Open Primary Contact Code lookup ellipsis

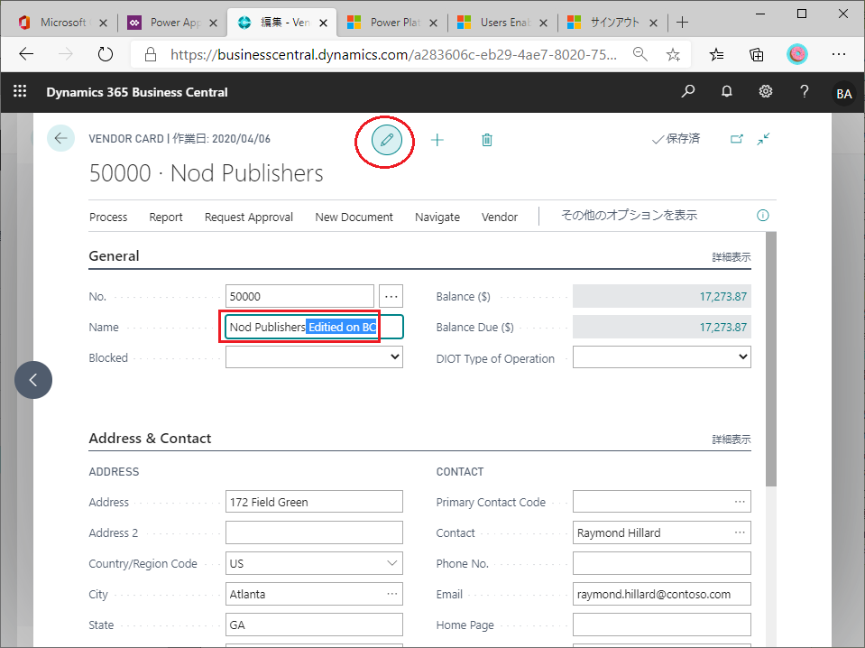(x=740, y=502)
